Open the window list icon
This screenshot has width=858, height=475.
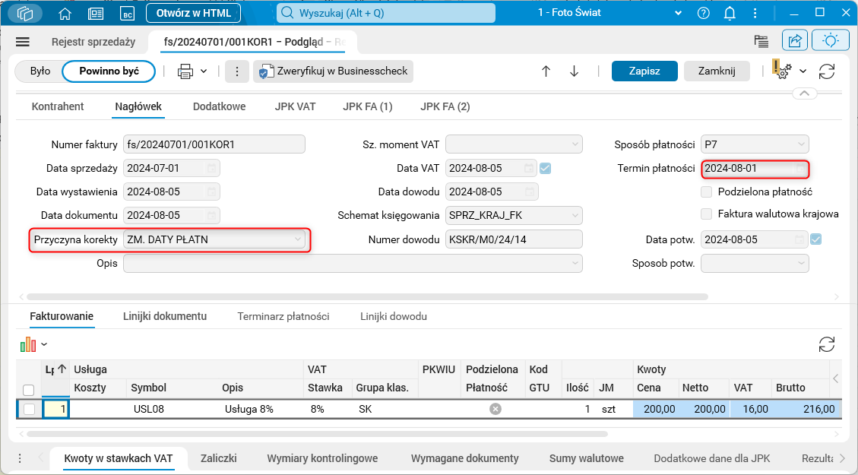(761, 41)
